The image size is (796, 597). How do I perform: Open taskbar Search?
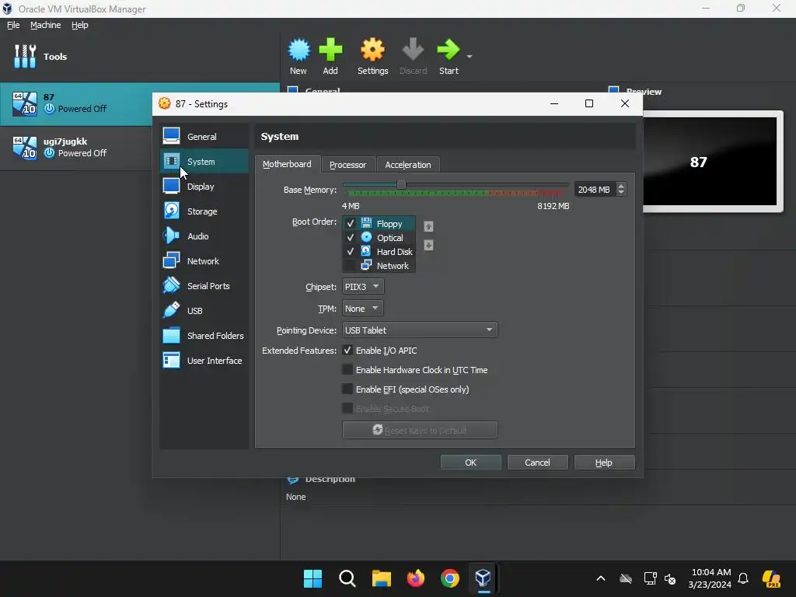(x=347, y=578)
